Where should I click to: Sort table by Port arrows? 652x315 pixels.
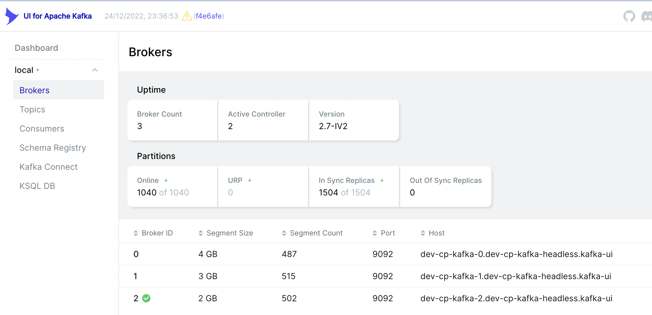coord(375,233)
